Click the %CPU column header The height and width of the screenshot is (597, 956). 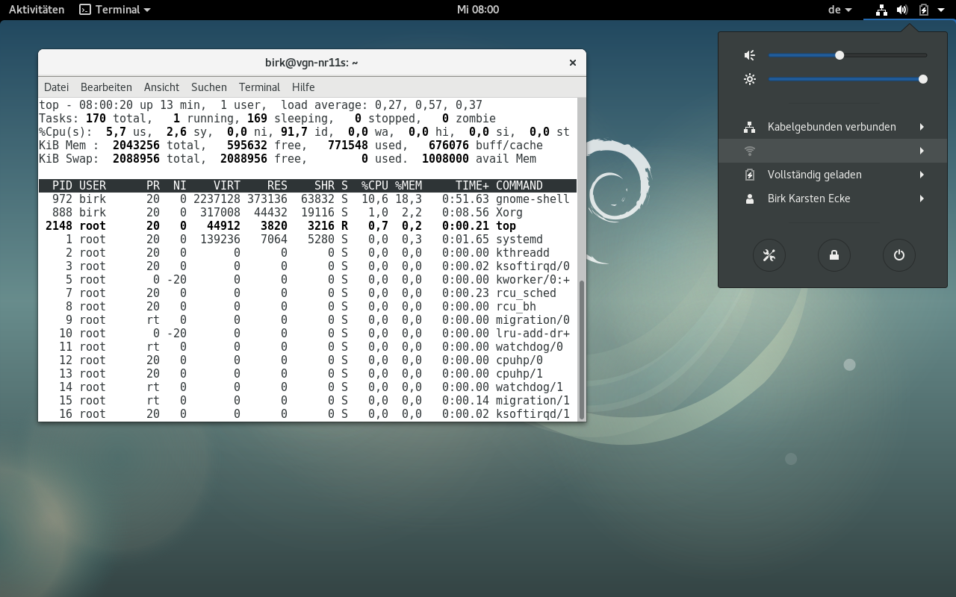(375, 186)
